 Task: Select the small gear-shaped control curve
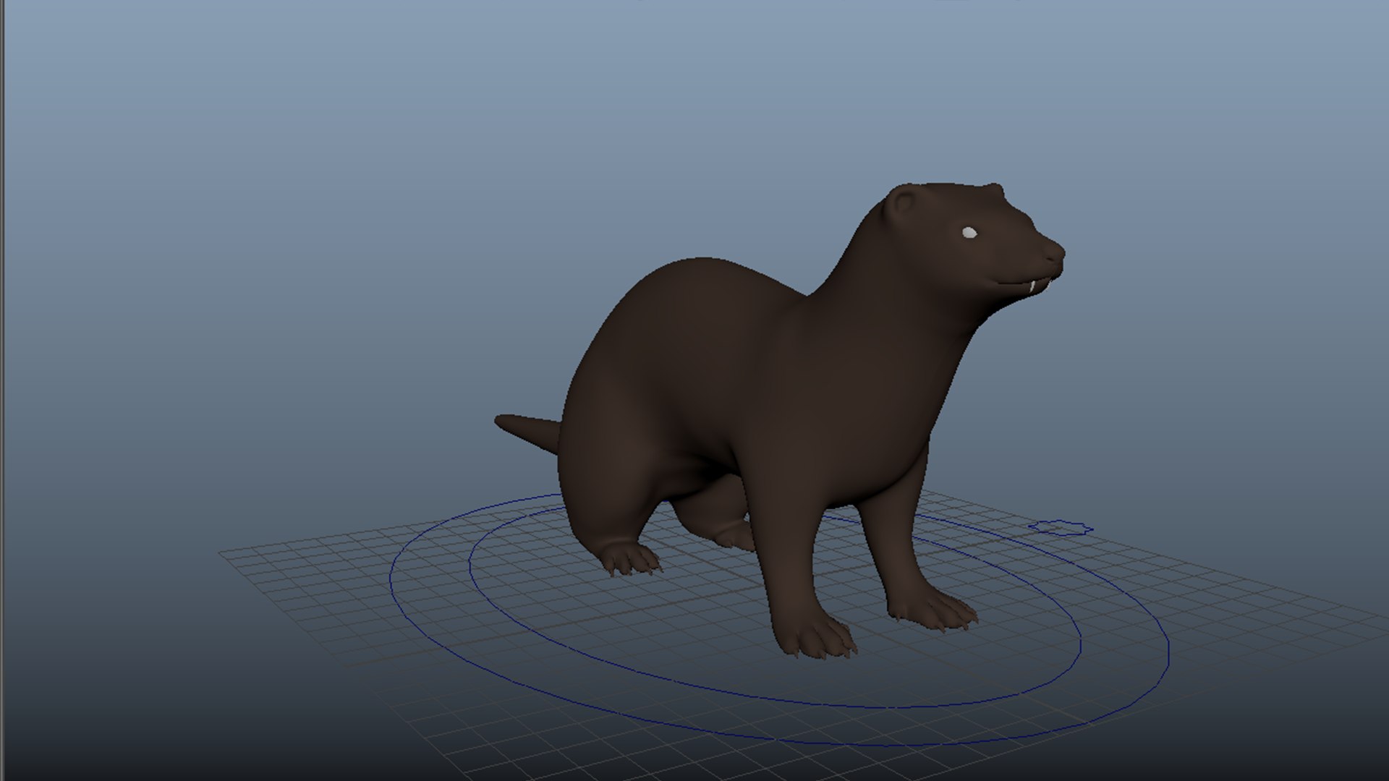click(x=1060, y=526)
